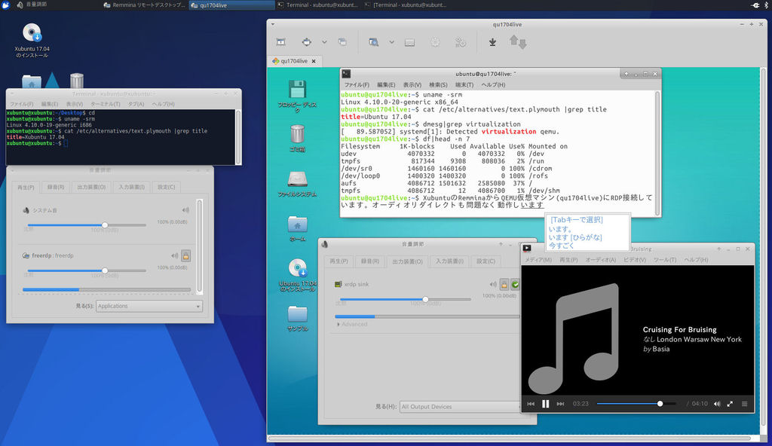Set xrdp sink as fallback device

515,284
